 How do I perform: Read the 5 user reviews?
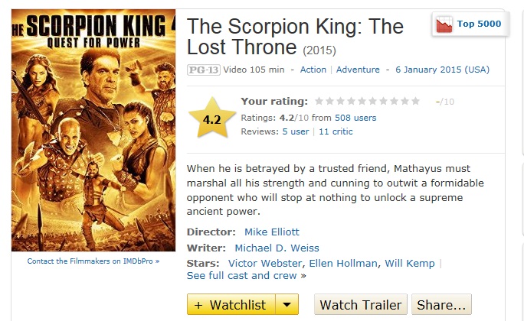[296, 131]
